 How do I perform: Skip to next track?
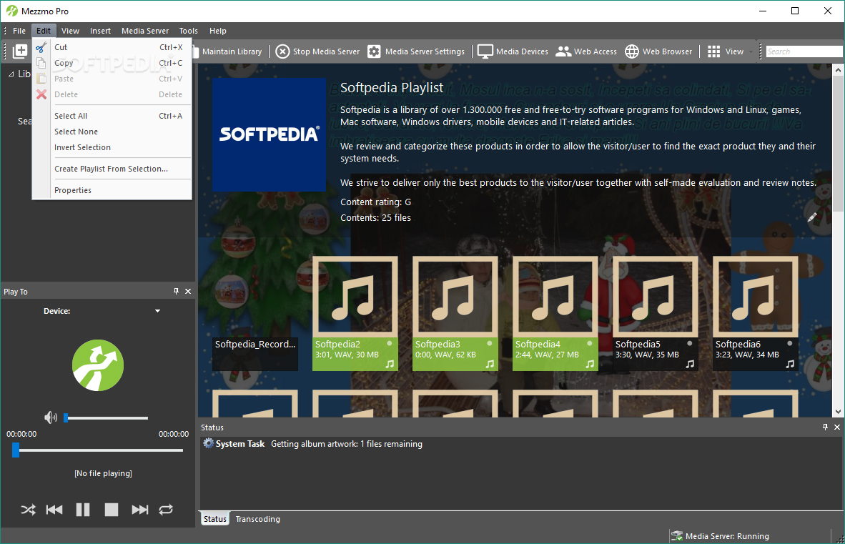click(x=140, y=510)
